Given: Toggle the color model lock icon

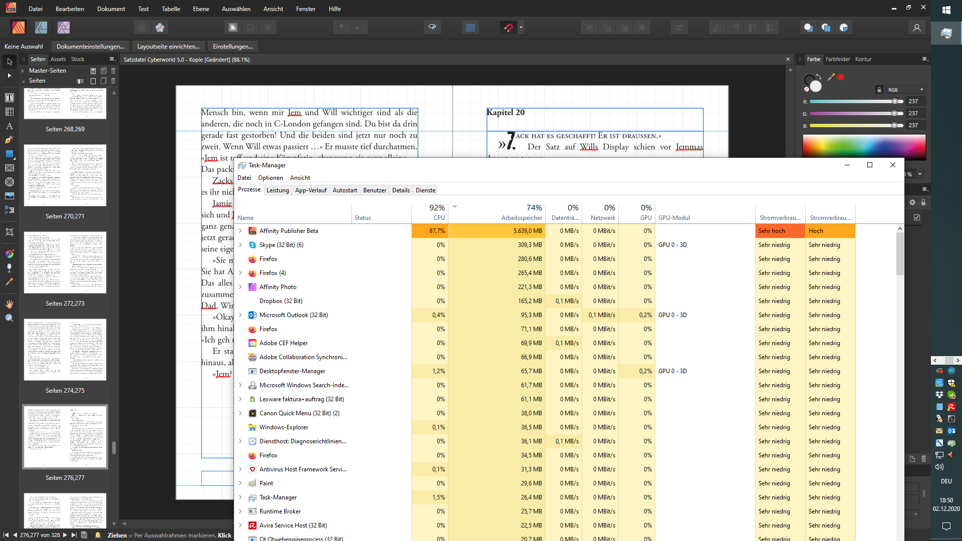Looking at the screenshot, I should coord(879,90).
